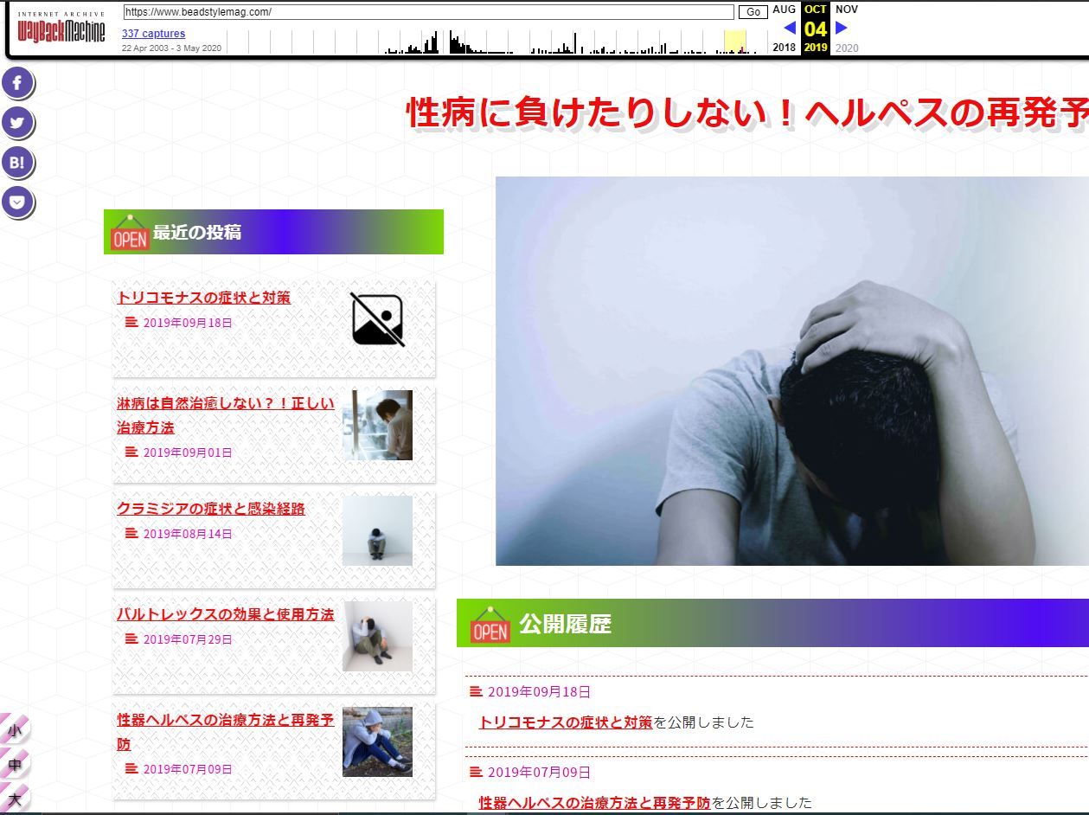1089x815 pixels.
Task: Go to next capture with right arrow
Action: [842, 28]
